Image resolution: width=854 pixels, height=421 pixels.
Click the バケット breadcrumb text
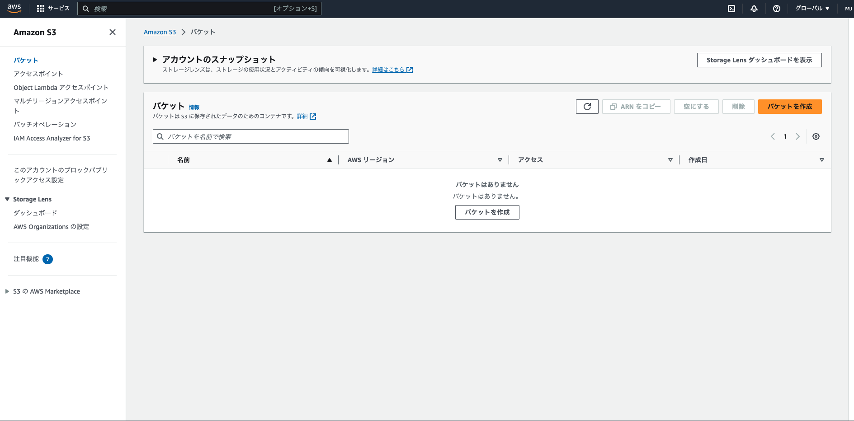(203, 32)
